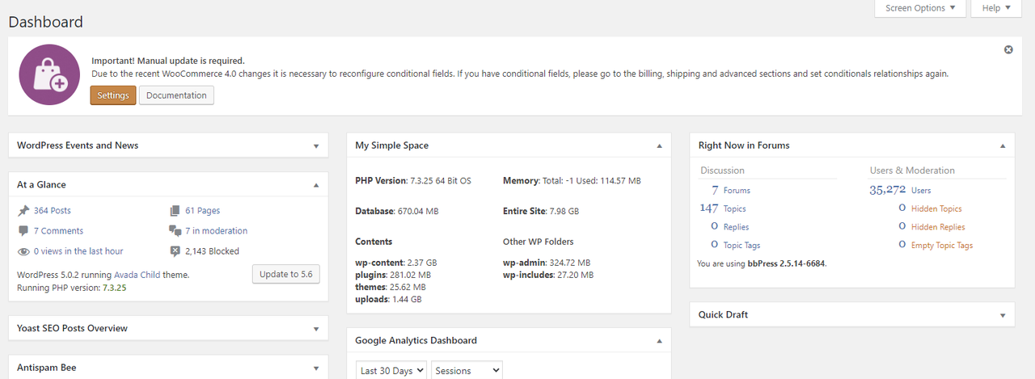Image resolution: width=1035 pixels, height=379 pixels.
Task: Collapse the My Simple Space widget
Action: (x=659, y=146)
